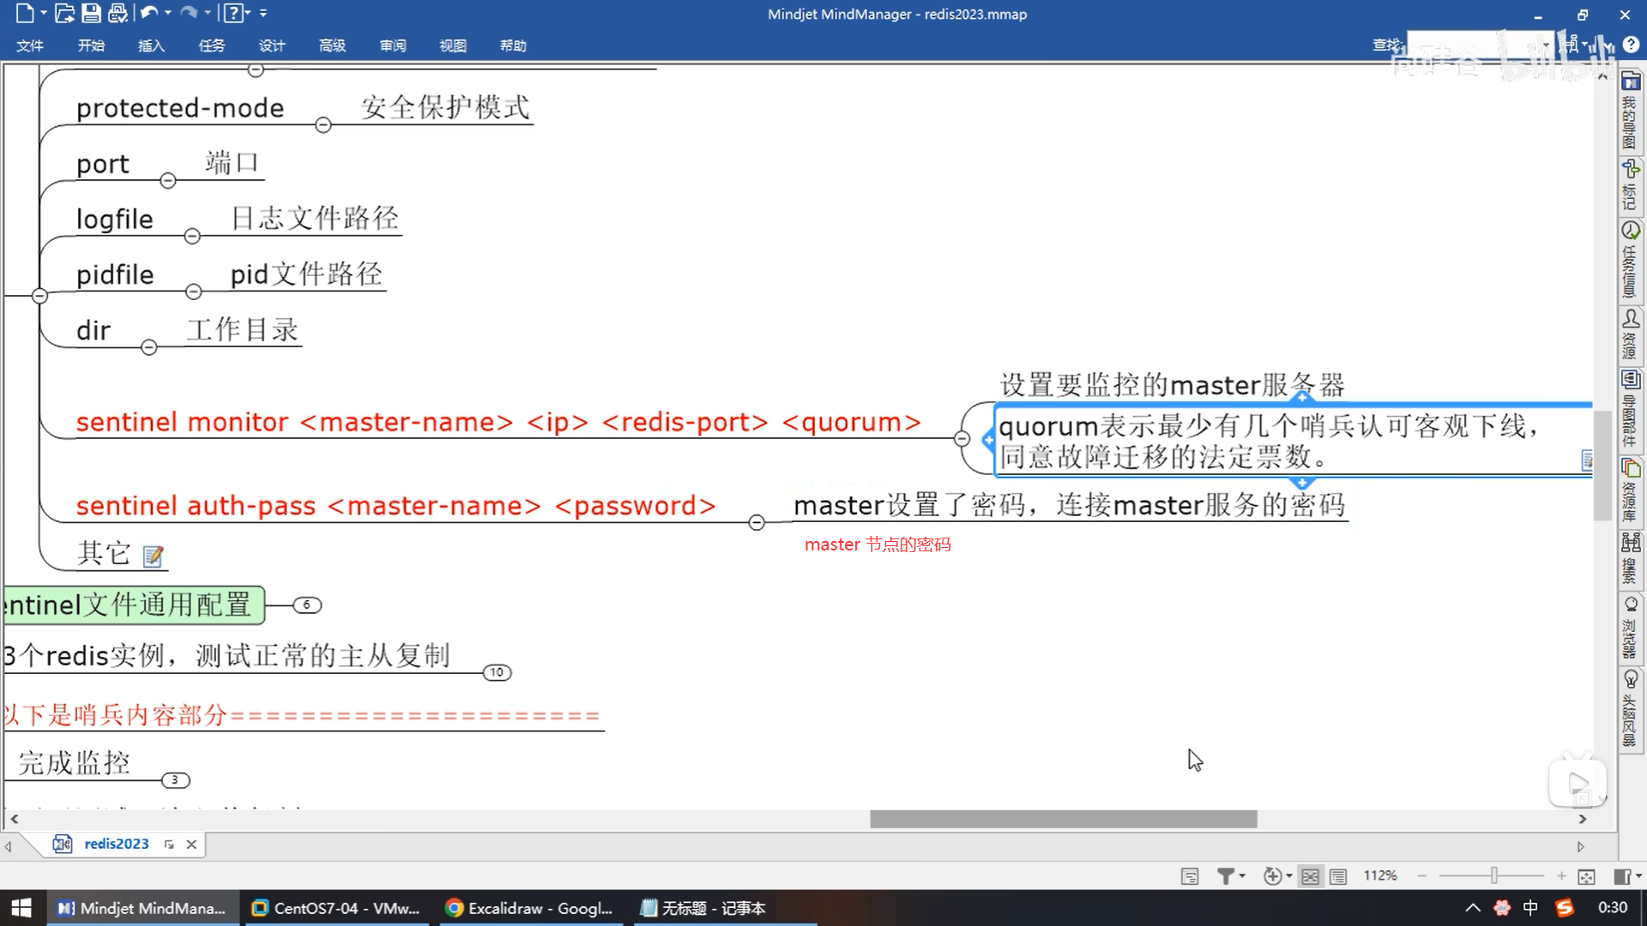The width and height of the screenshot is (1647, 926).
Task: Open the 插入 ribbon tab
Action: pos(151,45)
